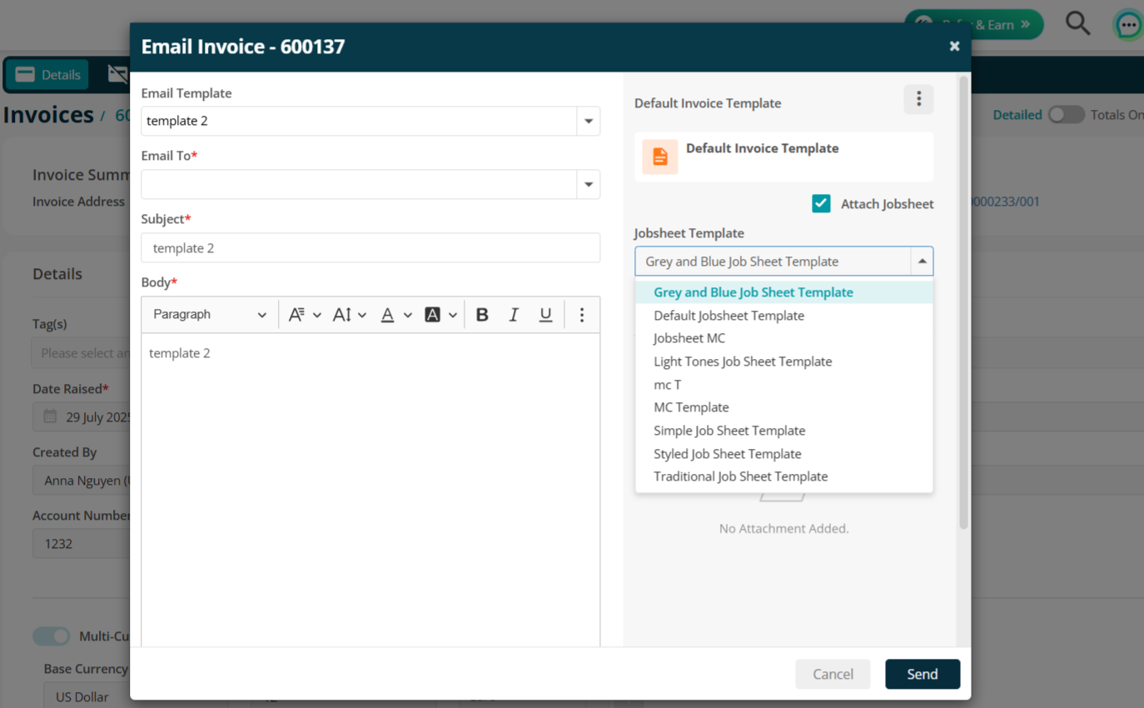Open the font background color tool
The height and width of the screenshot is (708, 1144).
(440, 315)
